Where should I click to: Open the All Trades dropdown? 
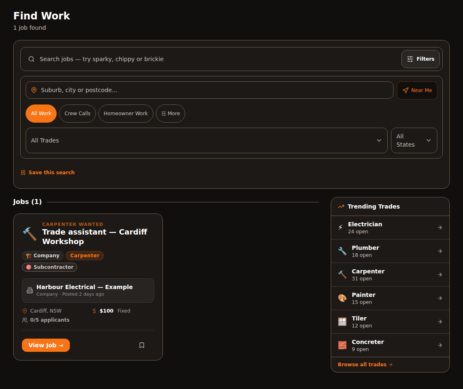point(206,140)
